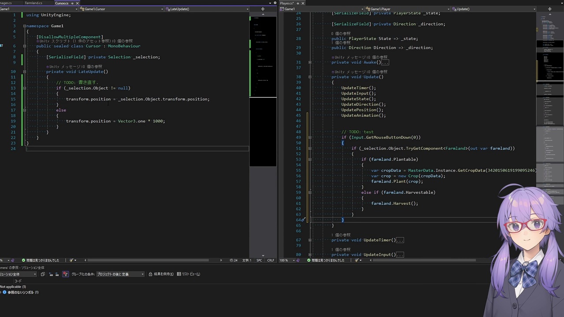Viewport: 564px width, 317px height.
Task: Open the group-by (グループ化の条件) dropdown
Action: (x=120, y=274)
